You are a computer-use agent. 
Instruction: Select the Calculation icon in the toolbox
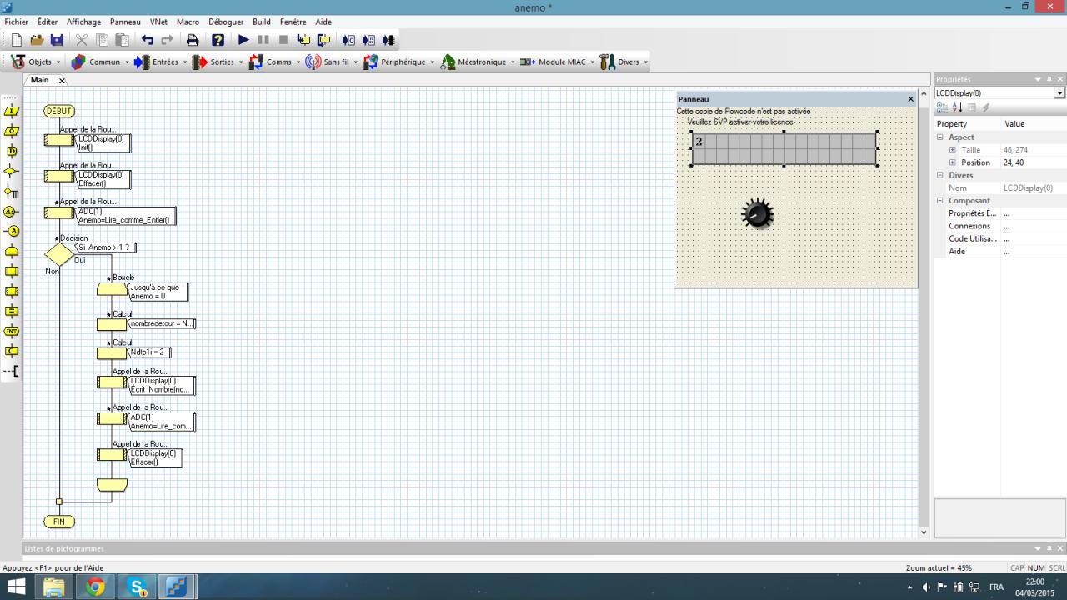coord(12,311)
